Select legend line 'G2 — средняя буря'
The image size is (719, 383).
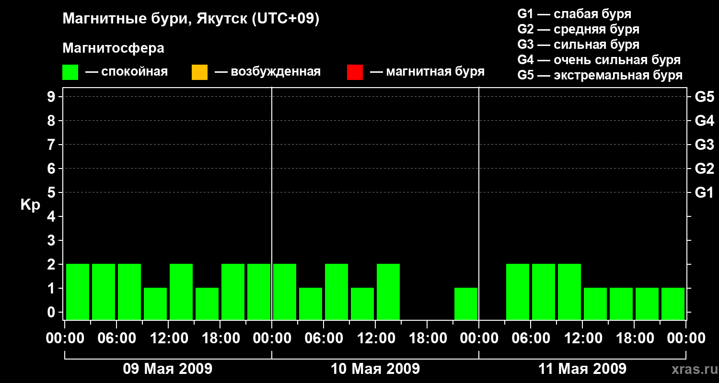click(578, 29)
